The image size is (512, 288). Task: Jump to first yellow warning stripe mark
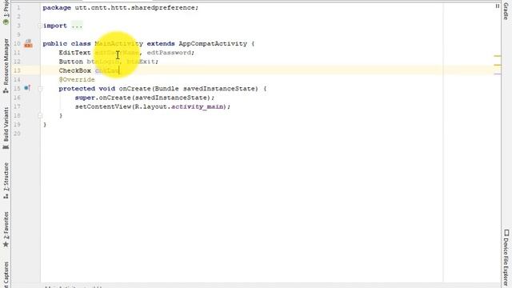498,56
